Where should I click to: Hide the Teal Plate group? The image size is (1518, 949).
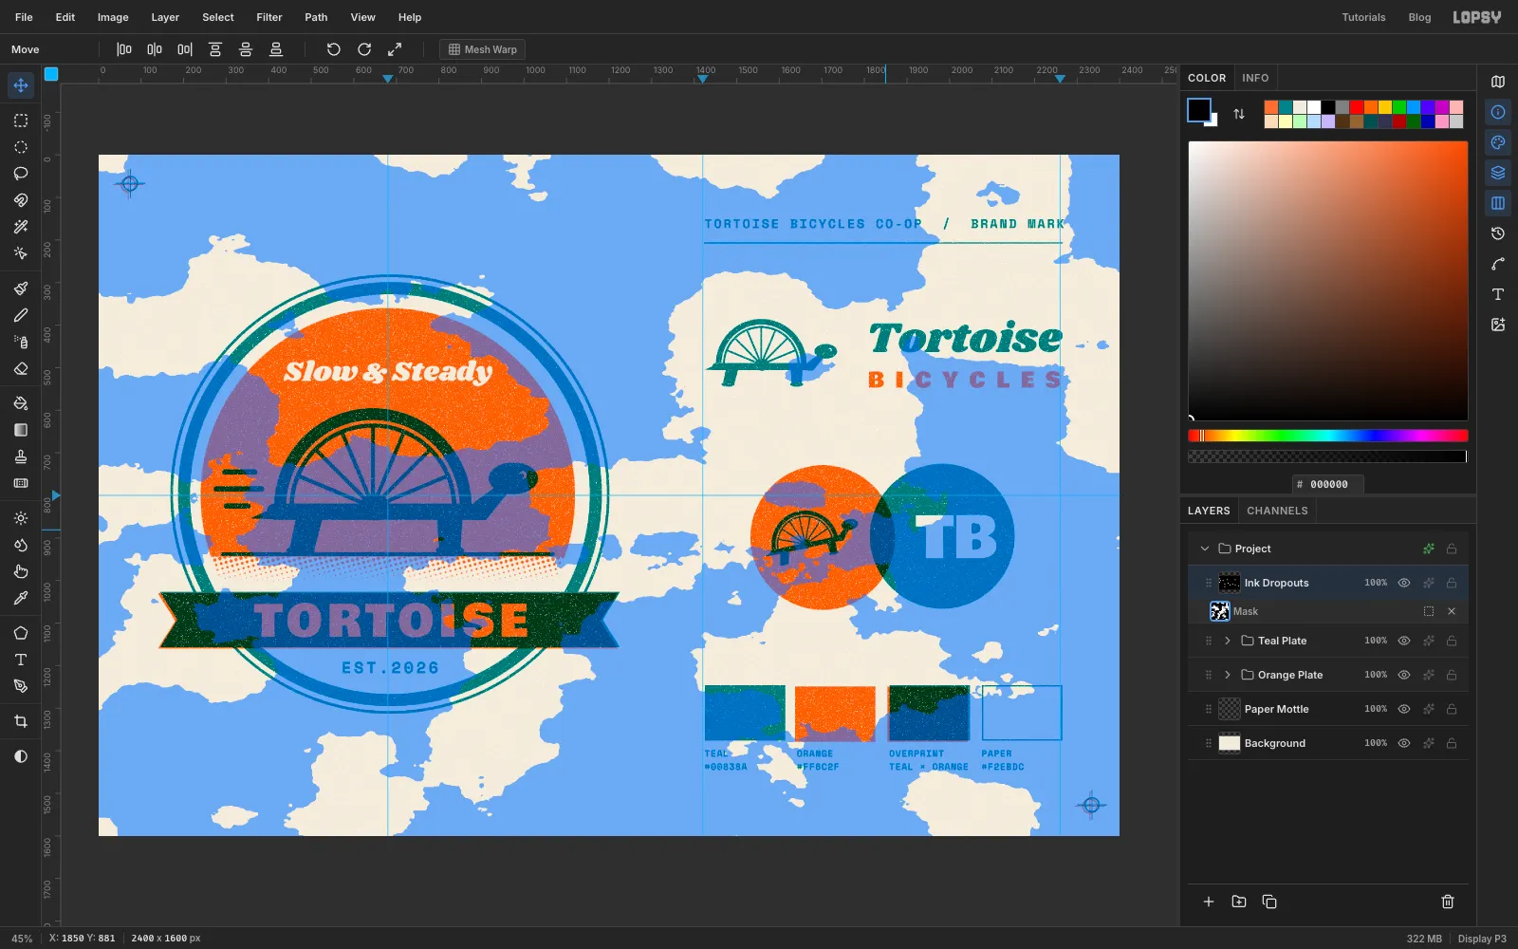click(x=1404, y=641)
